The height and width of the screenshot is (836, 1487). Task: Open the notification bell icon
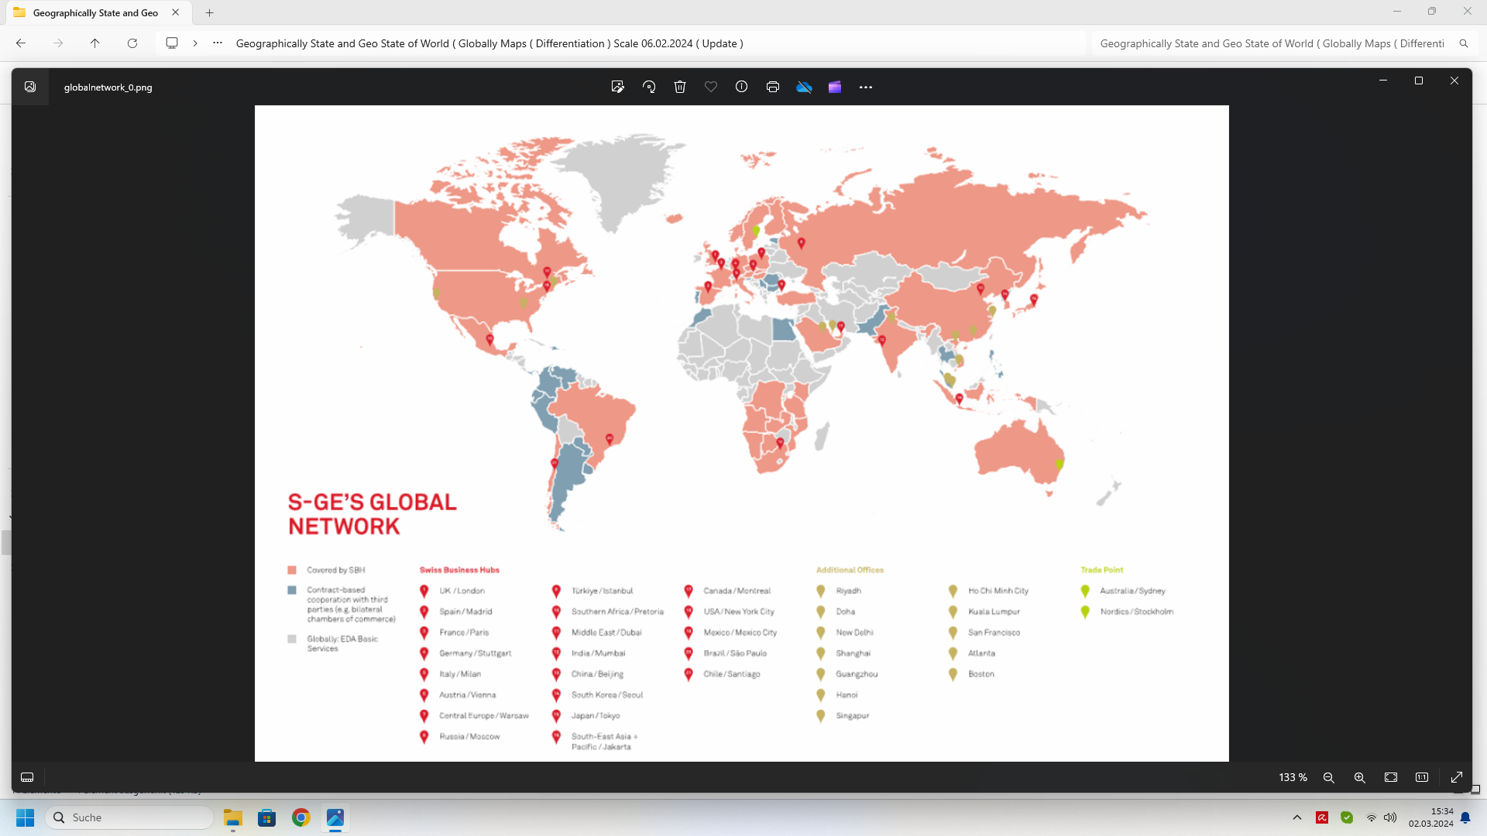pos(1465,817)
